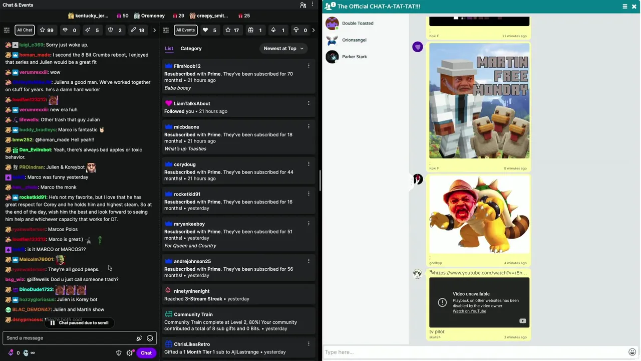
Task: Open chat settings gear icon
Action: [130, 353]
